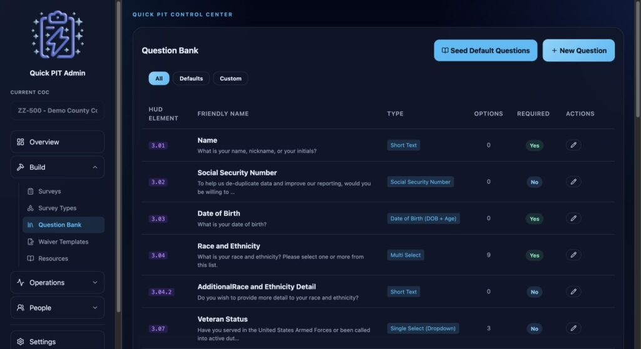The height and width of the screenshot is (349, 641).
Task: Open the Current CoC selector ZZ-500
Action: 58,111
